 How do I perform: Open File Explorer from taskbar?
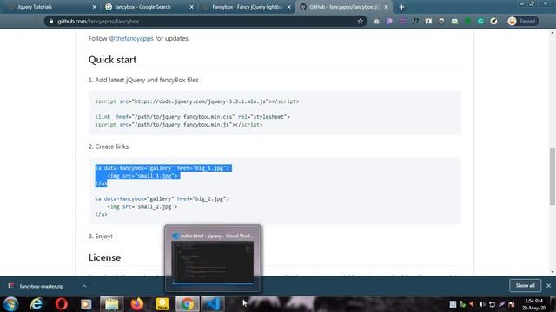tap(112, 304)
